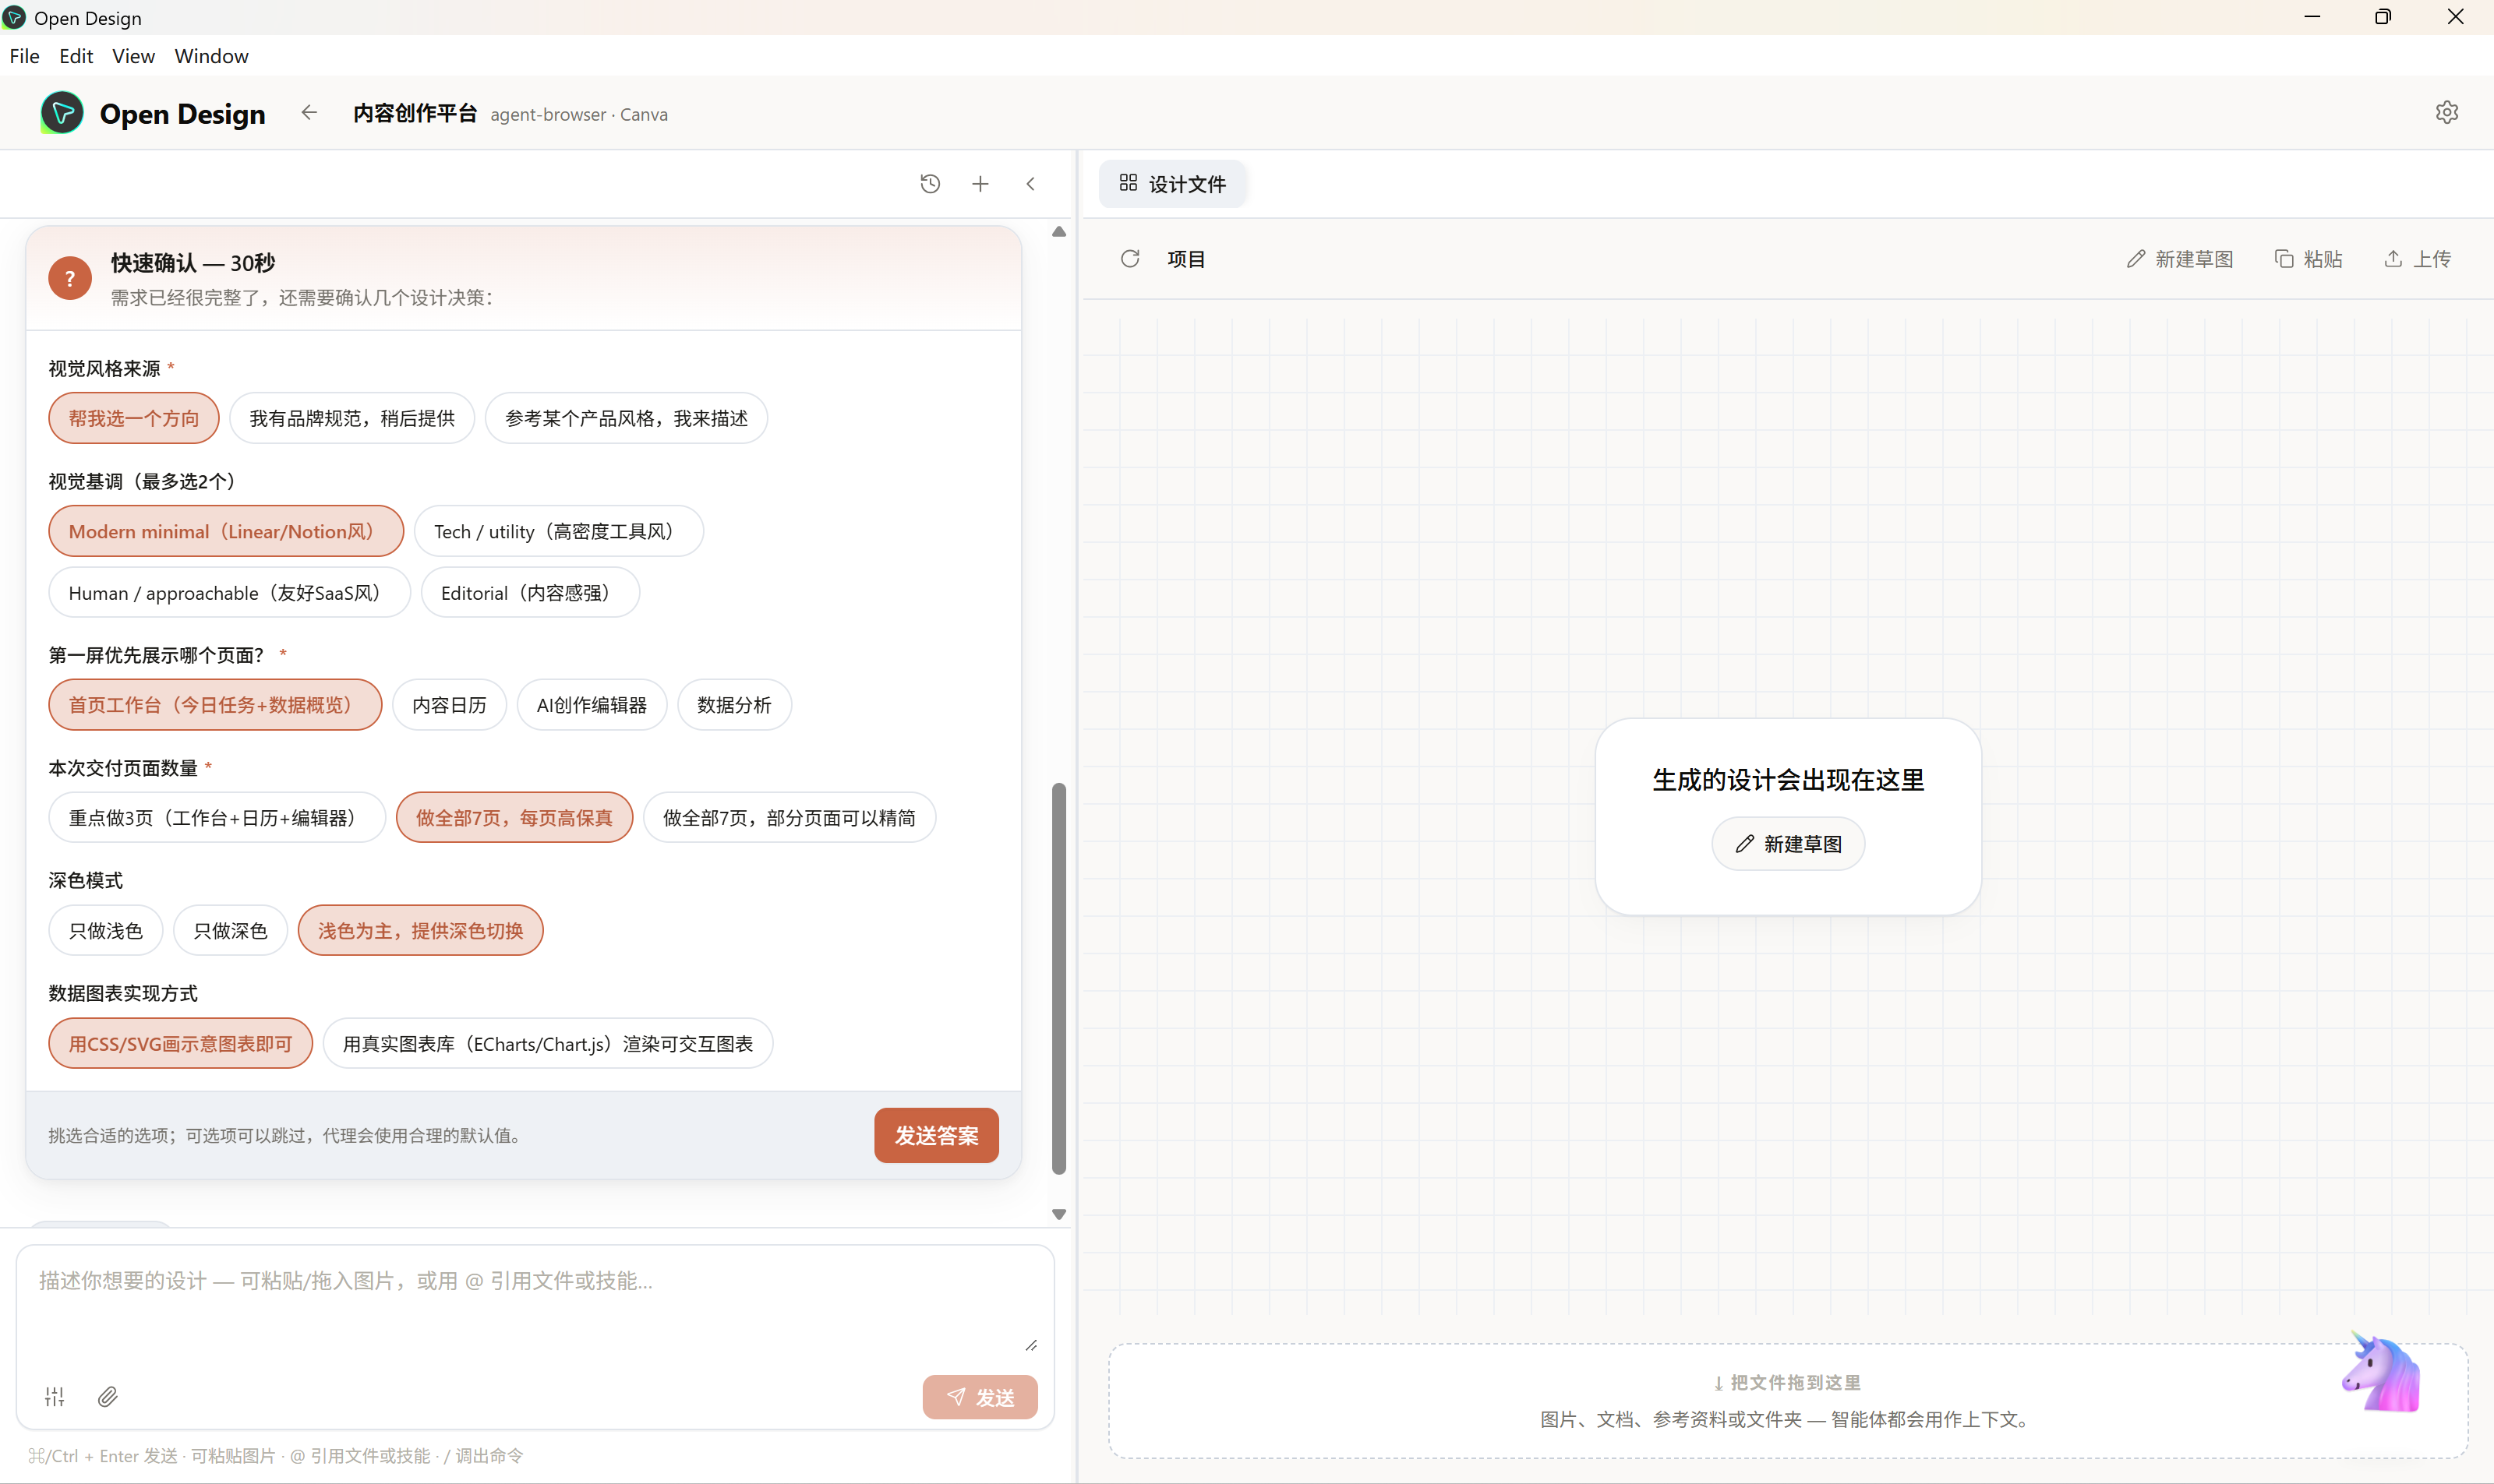Click the 上传 toolbar button
The width and height of the screenshot is (2494, 1484).
pyautogui.click(x=2417, y=259)
